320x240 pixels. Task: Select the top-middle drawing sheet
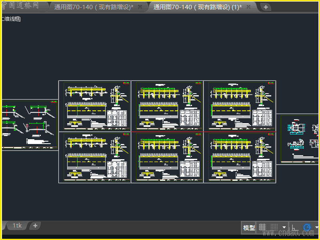(x=167, y=106)
